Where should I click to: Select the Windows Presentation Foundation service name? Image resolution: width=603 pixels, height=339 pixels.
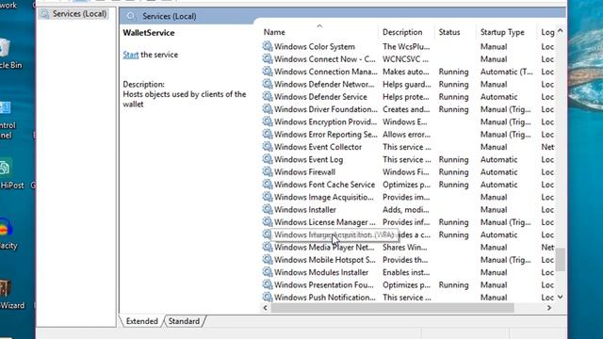[324, 285]
